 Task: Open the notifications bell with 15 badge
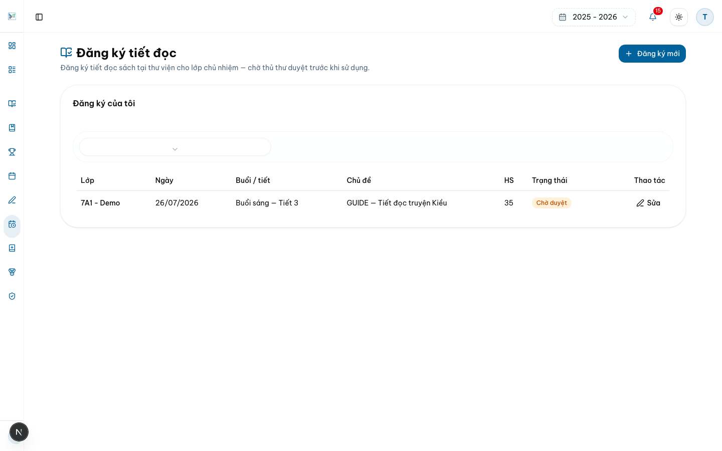click(653, 17)
